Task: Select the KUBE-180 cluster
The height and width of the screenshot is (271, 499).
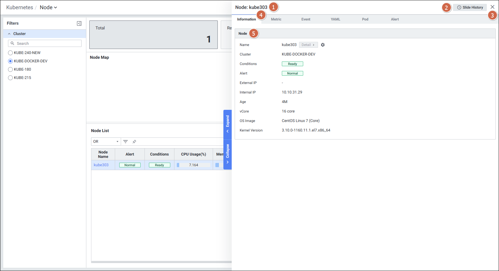Action: (x=10, y=69)
